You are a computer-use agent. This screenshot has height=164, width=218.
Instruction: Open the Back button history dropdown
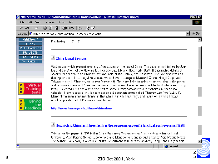coord(32,28)
